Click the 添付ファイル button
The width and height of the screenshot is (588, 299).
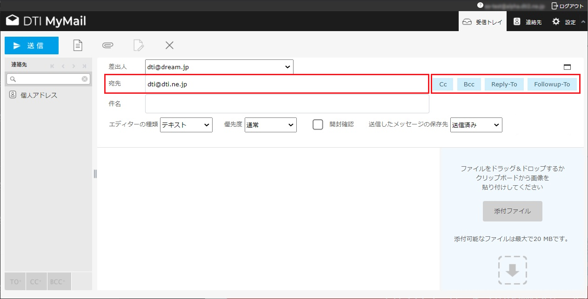(512, 211)
